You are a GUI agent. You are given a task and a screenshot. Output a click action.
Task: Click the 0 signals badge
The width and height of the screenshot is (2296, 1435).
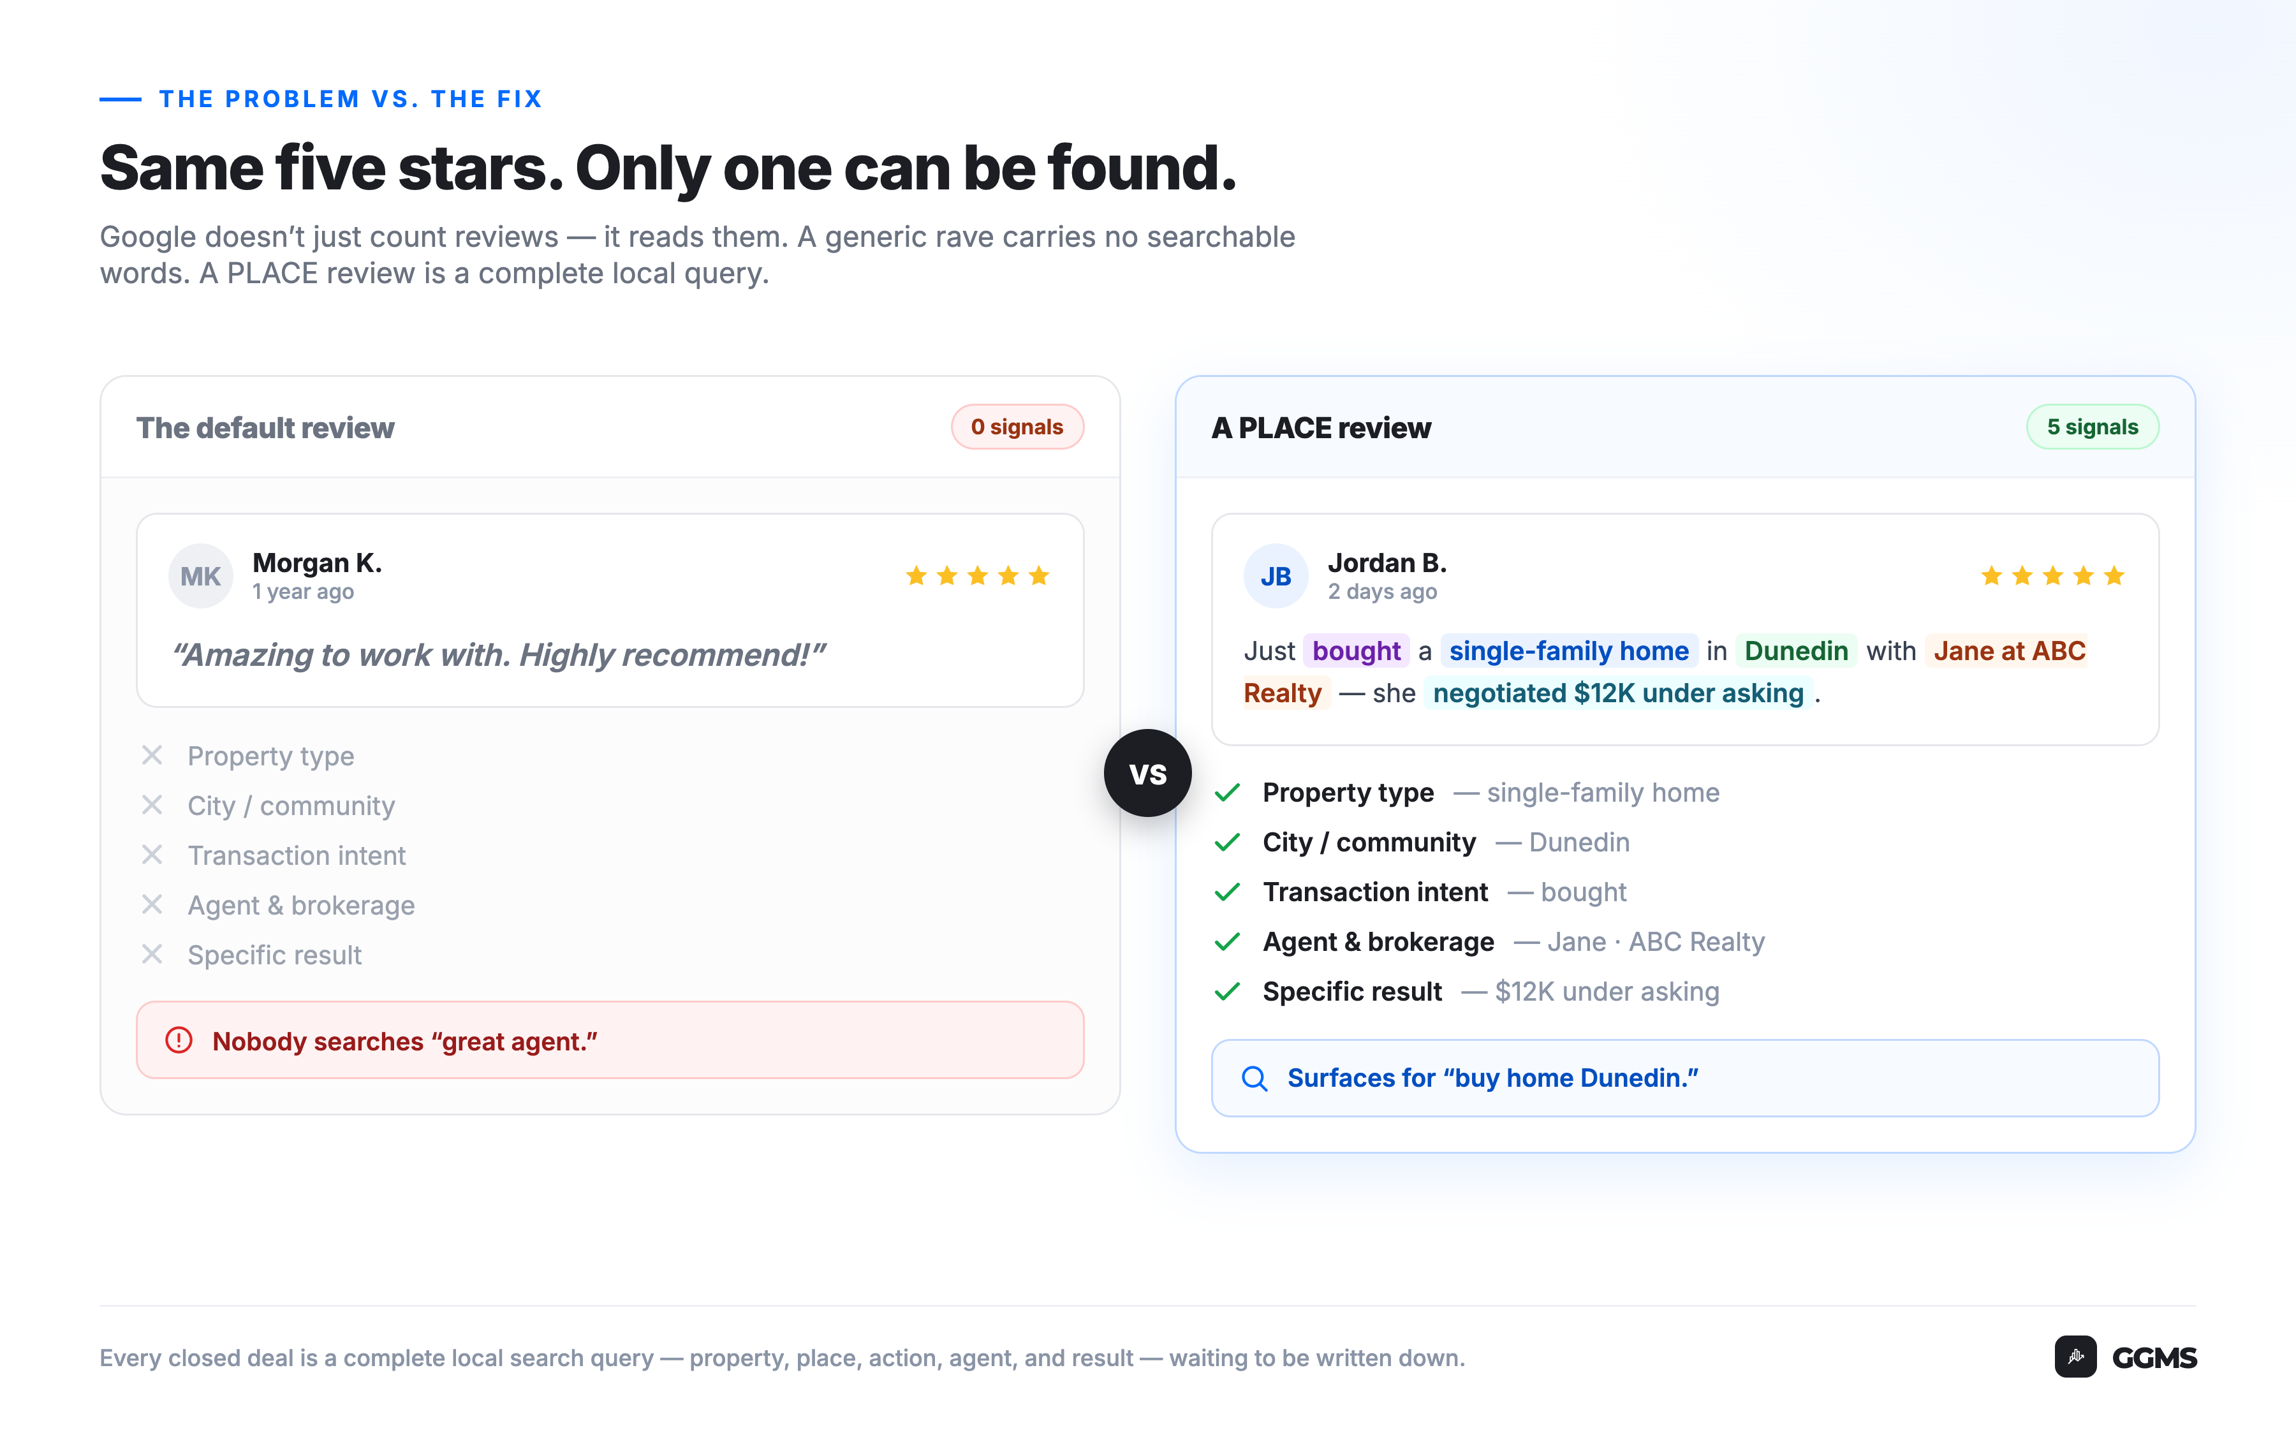[x=1017, y=427]
